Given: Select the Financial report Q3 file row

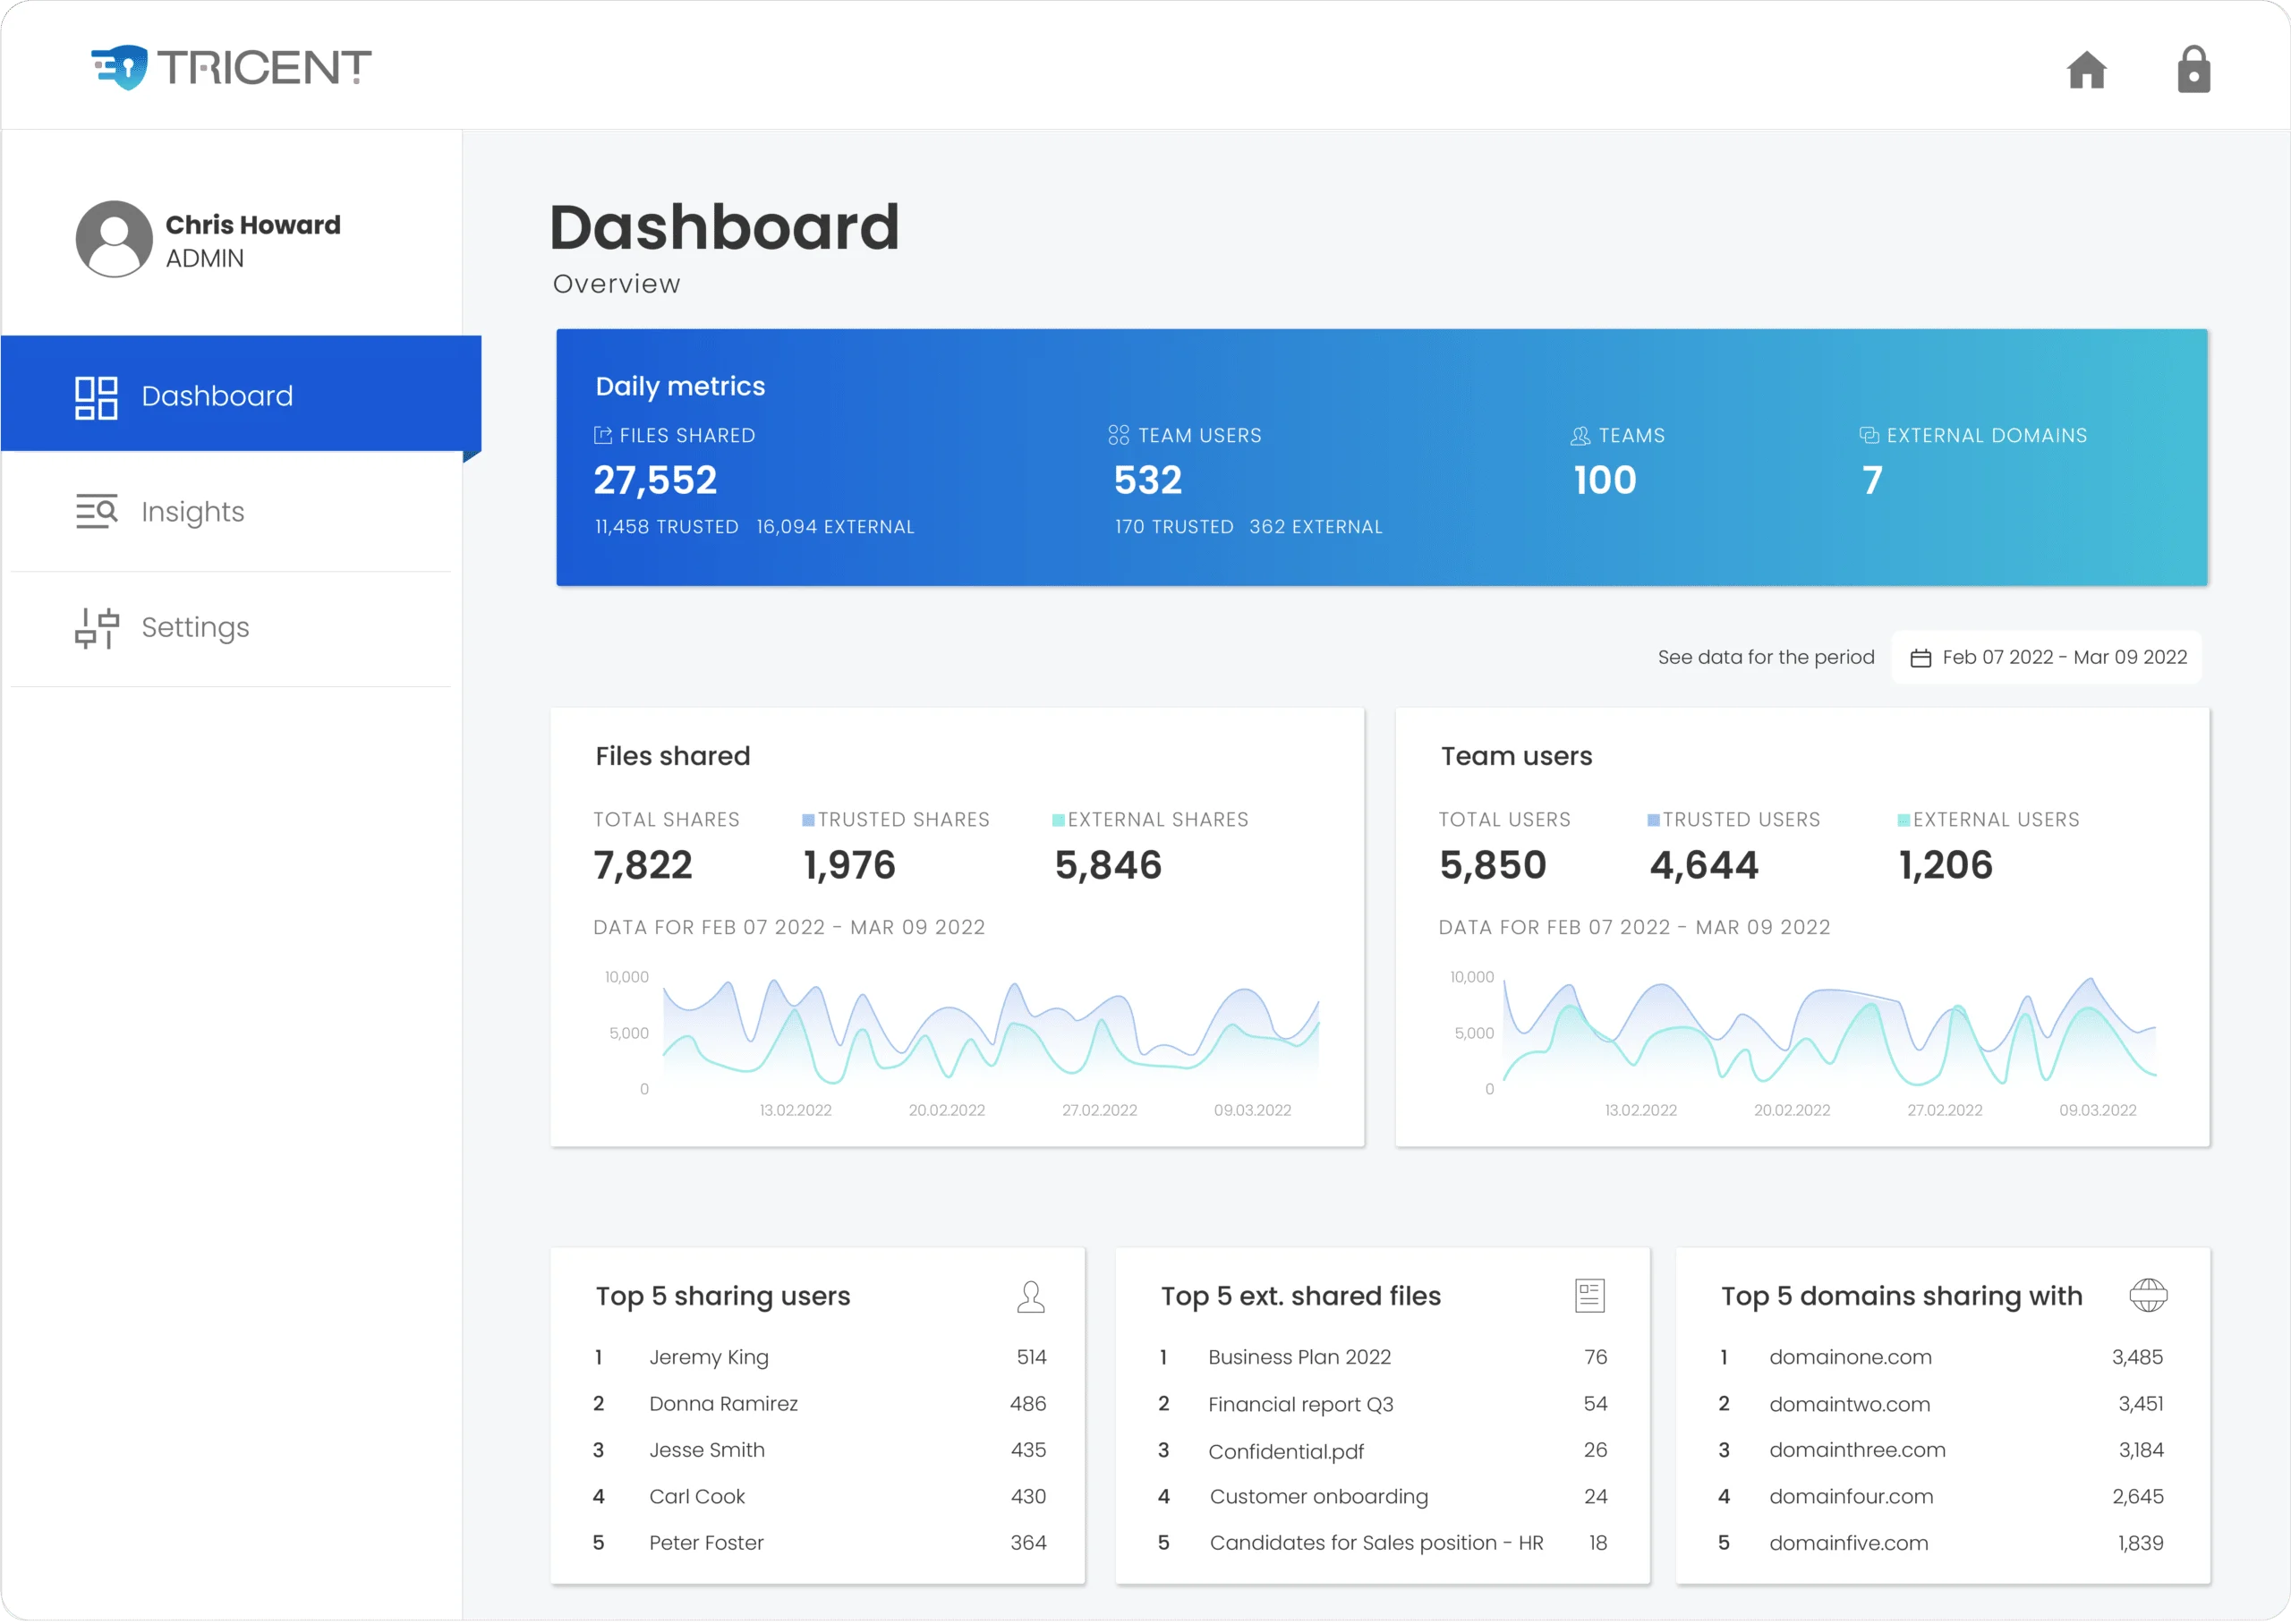Looking at the screenshot, I should pyautogui.click(x=1383, y=1404).
